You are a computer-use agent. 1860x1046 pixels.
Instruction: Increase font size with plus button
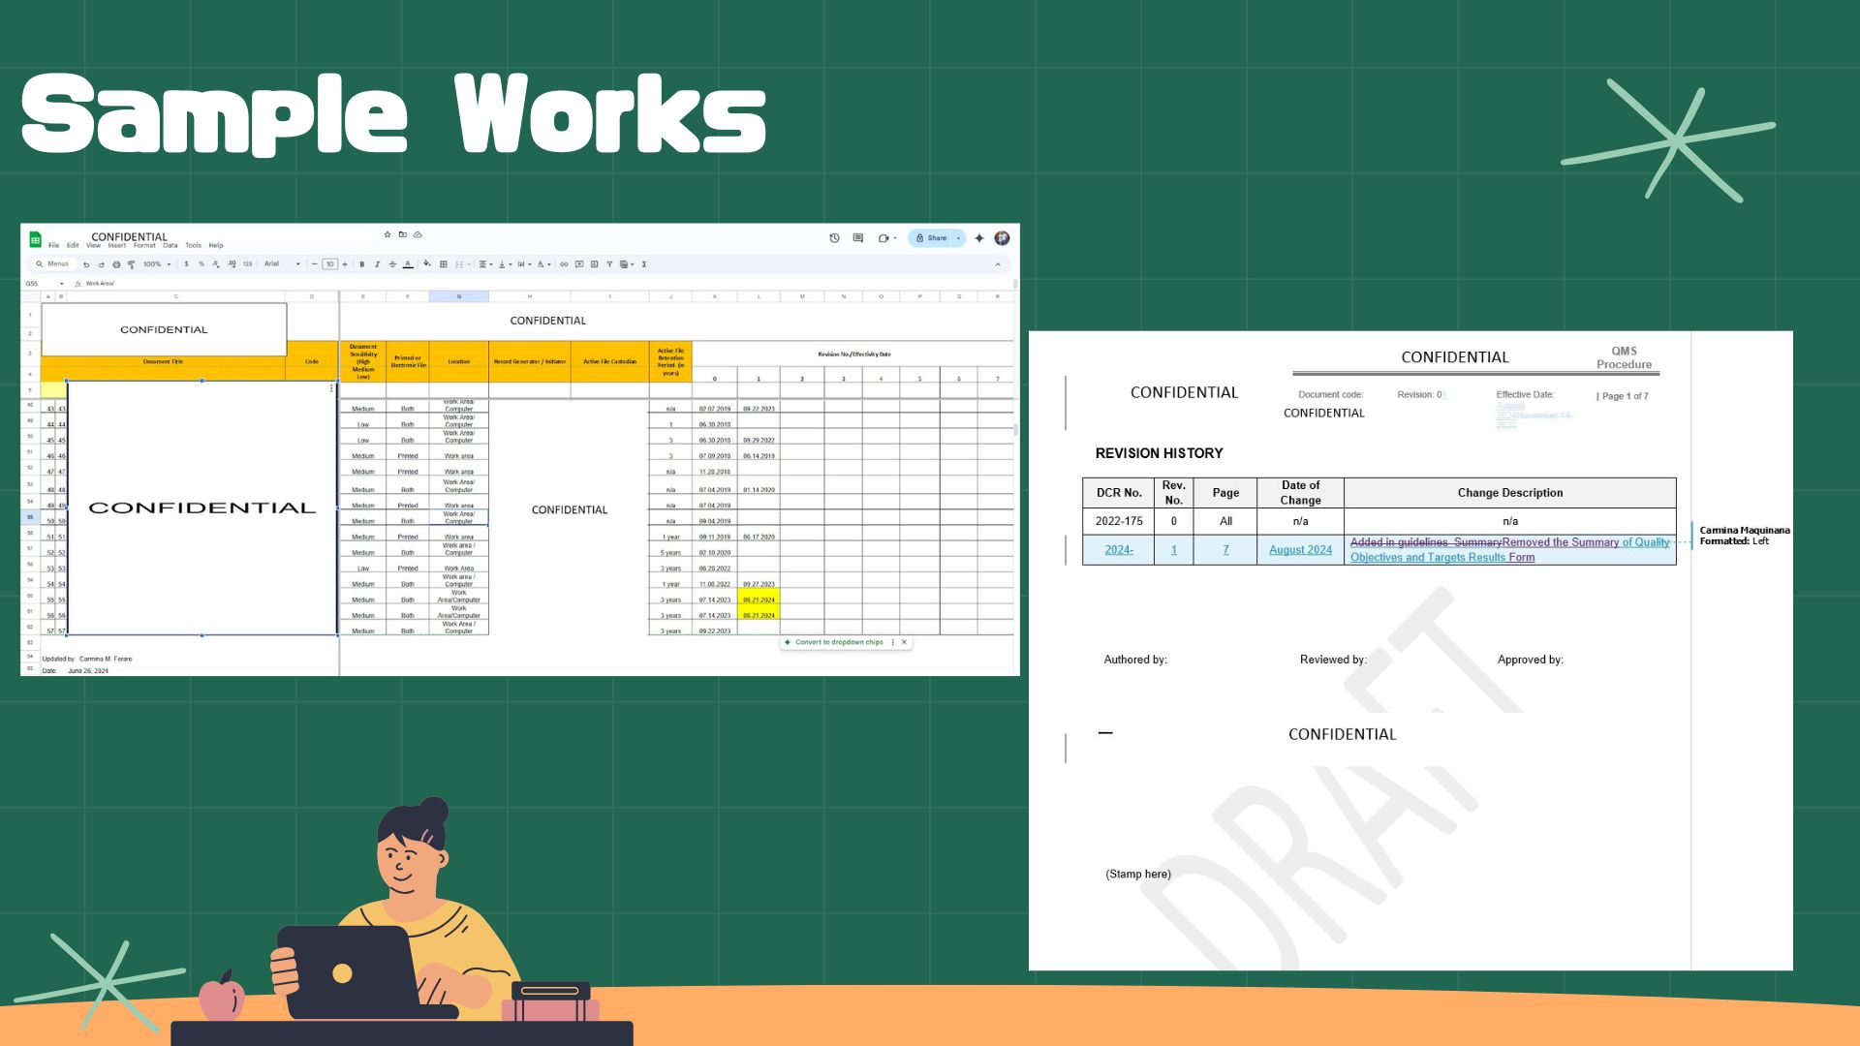(345, 263)
